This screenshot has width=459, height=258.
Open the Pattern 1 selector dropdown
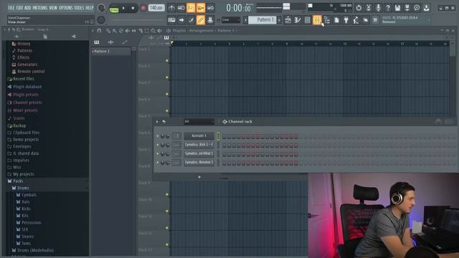tap(262, 20)
